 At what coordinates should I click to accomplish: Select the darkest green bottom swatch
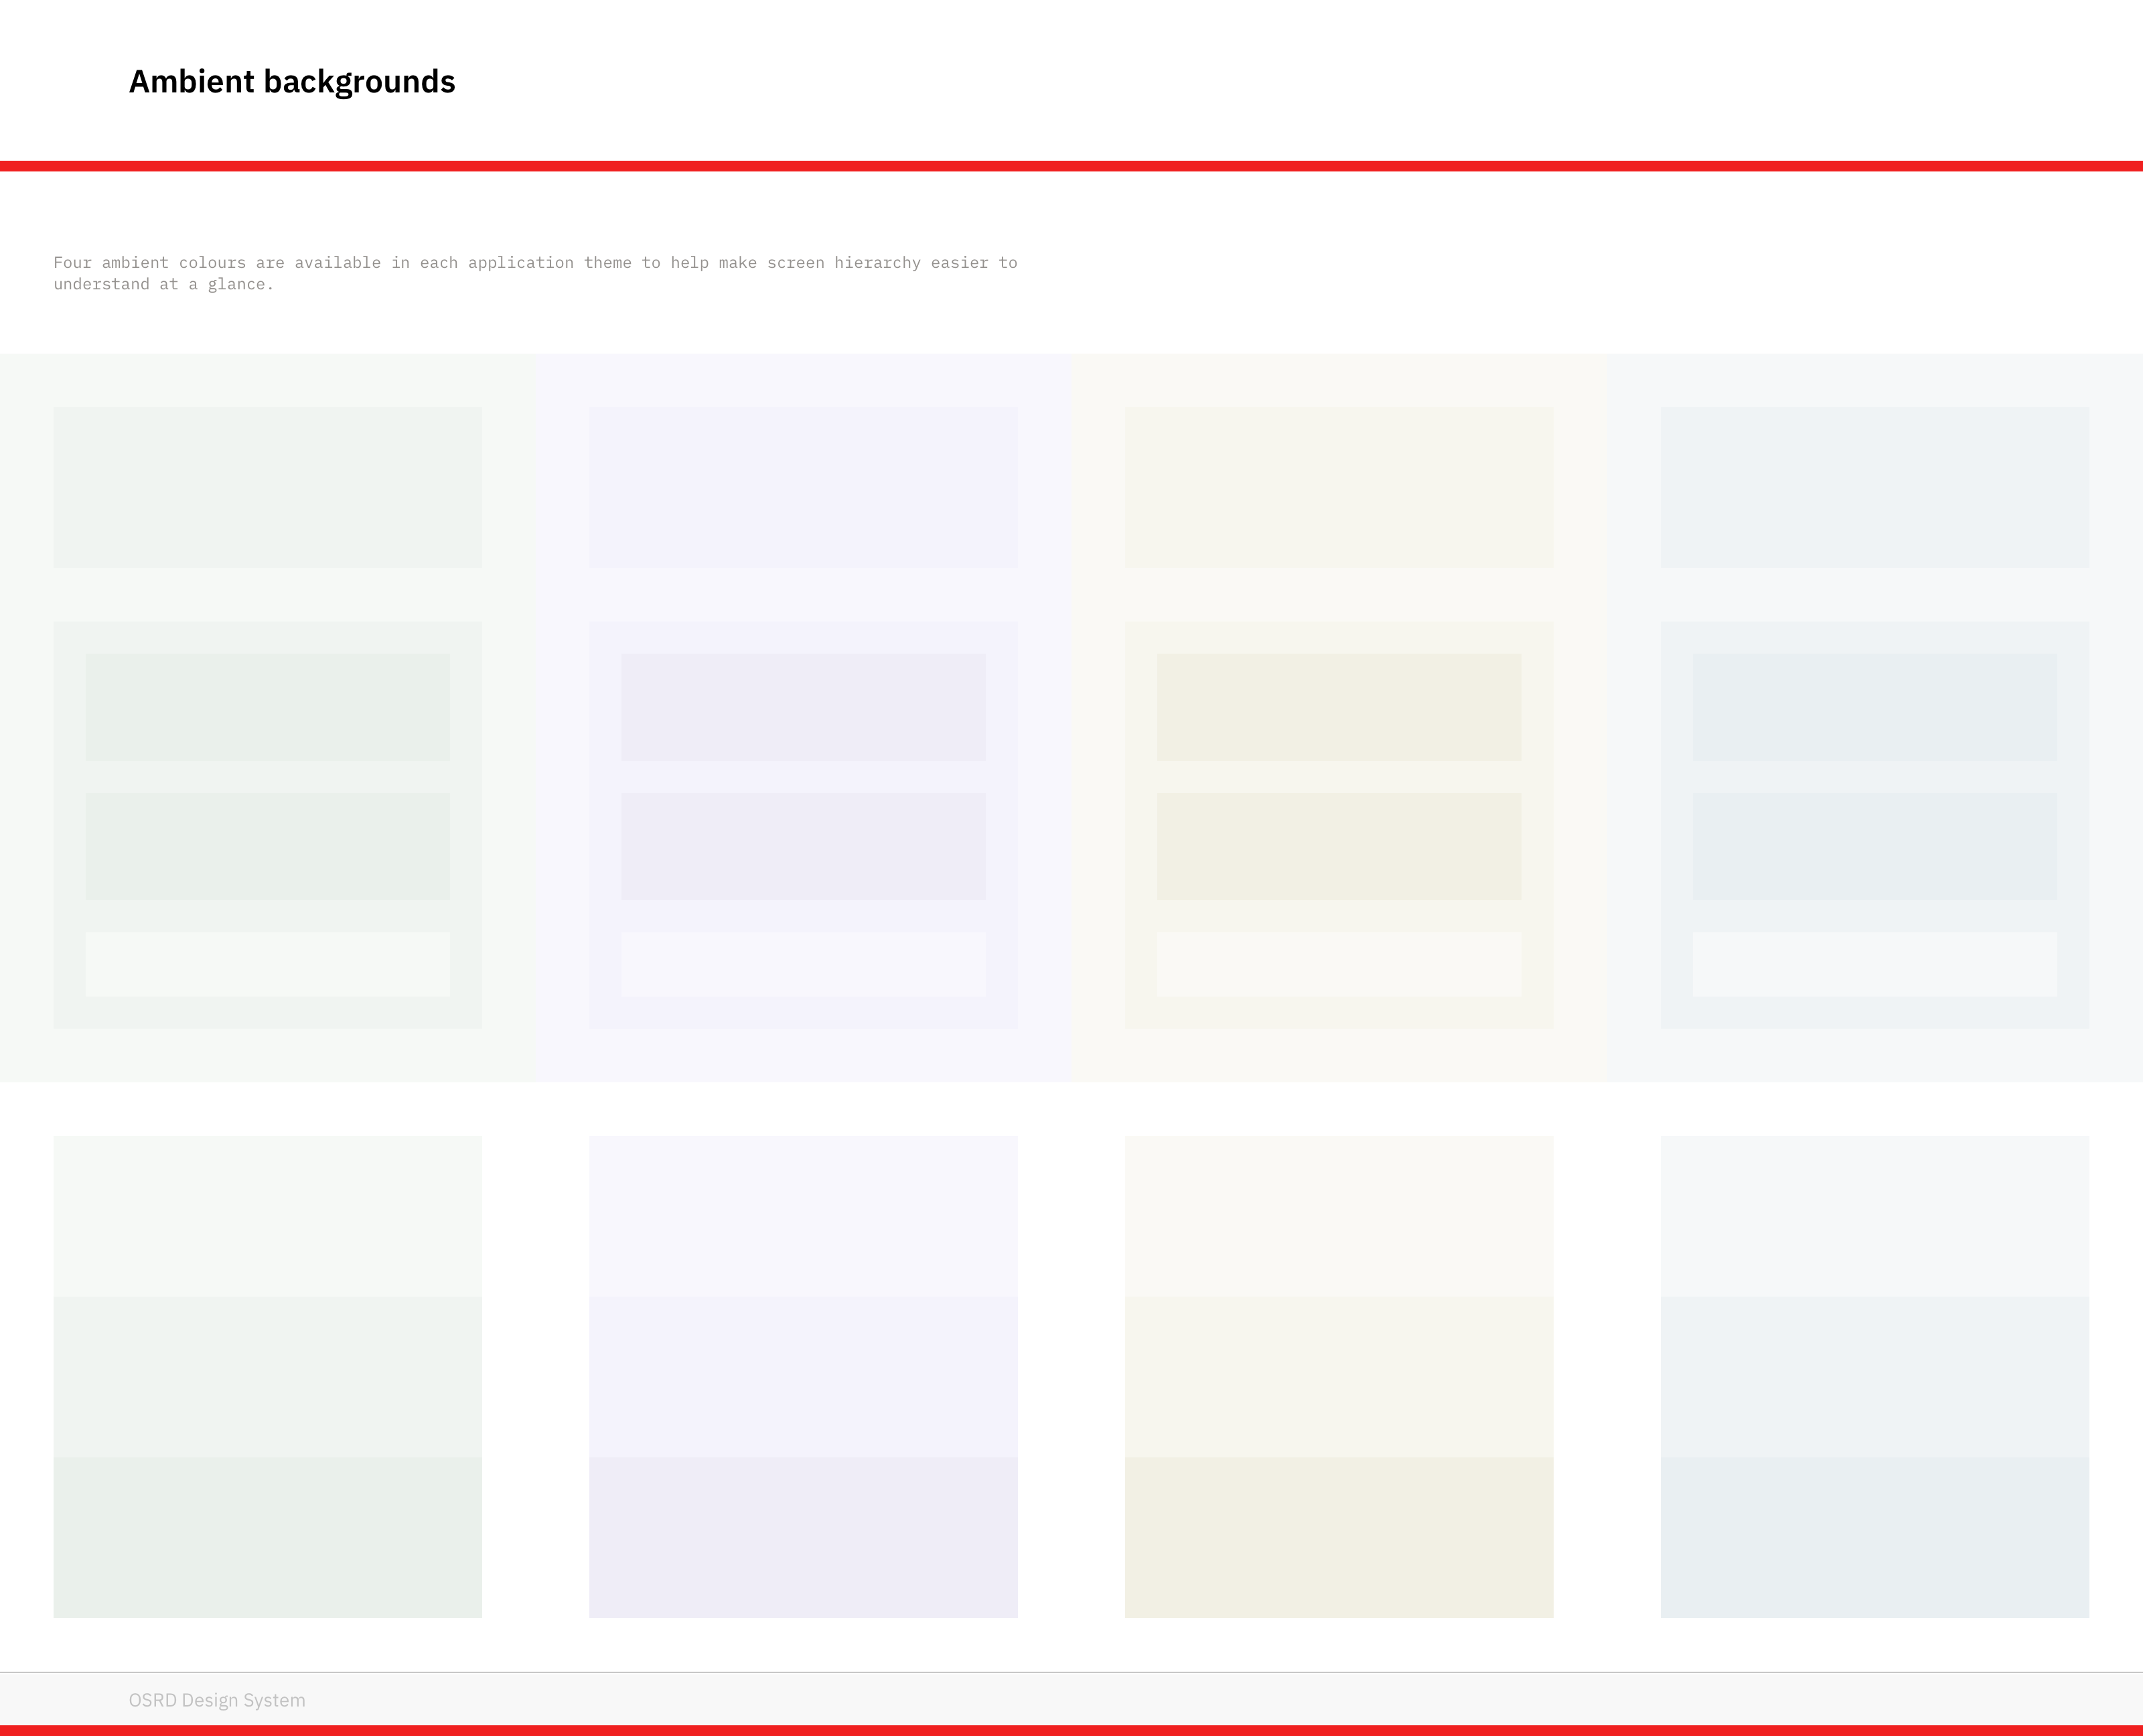click(x=267, y=1537)
